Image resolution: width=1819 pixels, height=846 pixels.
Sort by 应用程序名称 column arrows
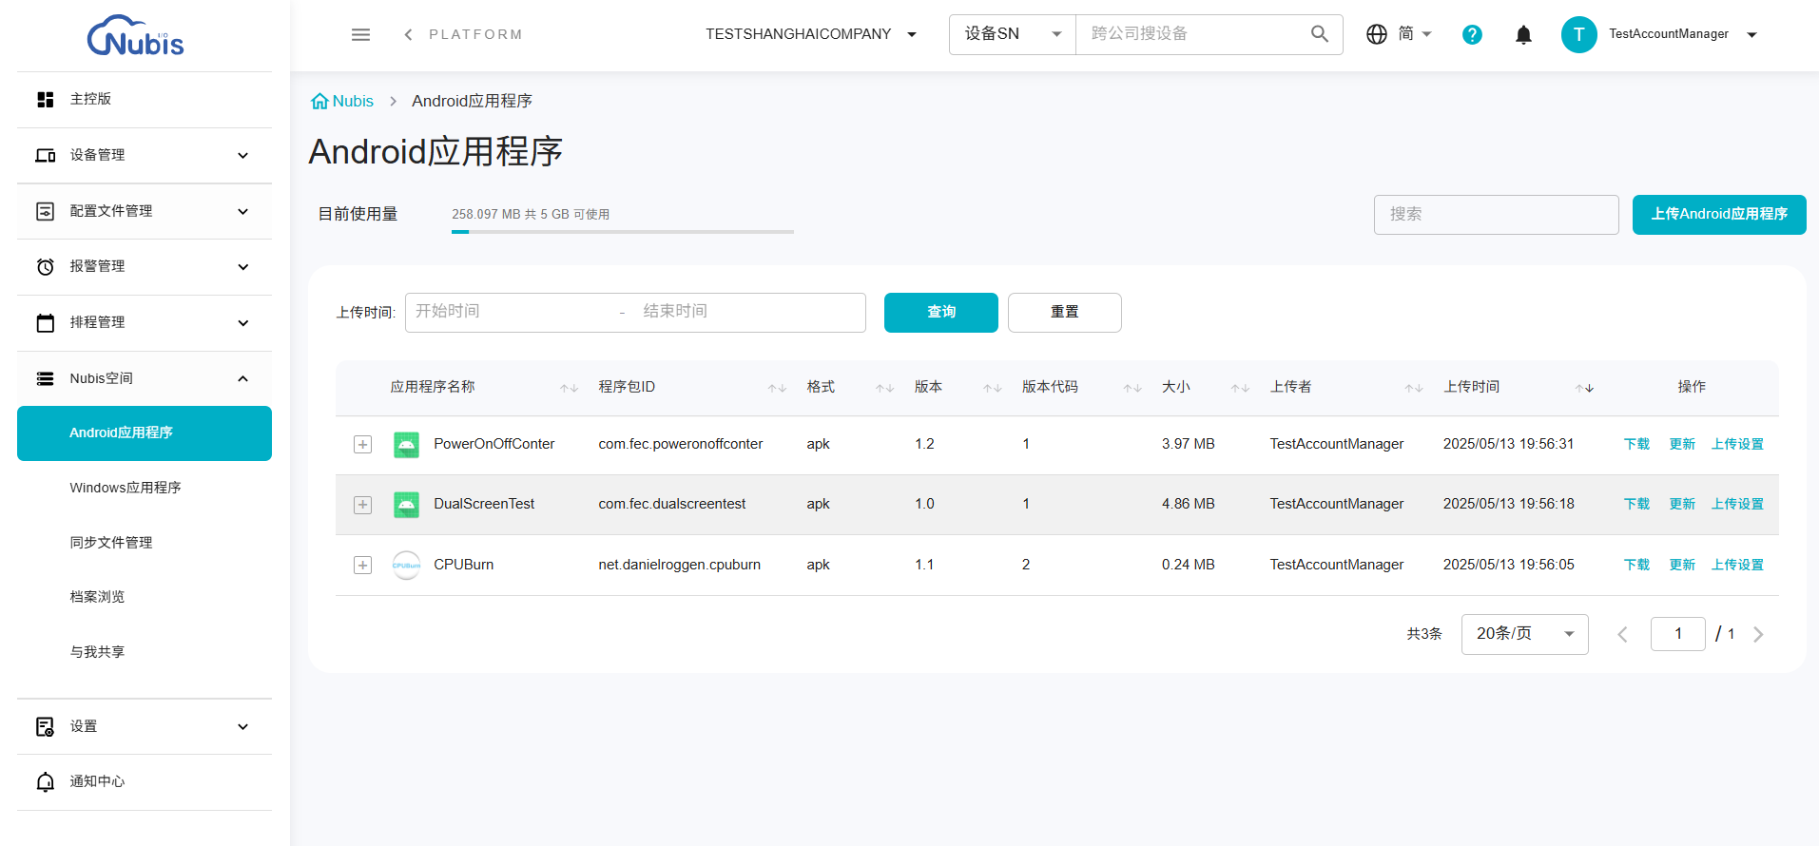coord(569,388)
